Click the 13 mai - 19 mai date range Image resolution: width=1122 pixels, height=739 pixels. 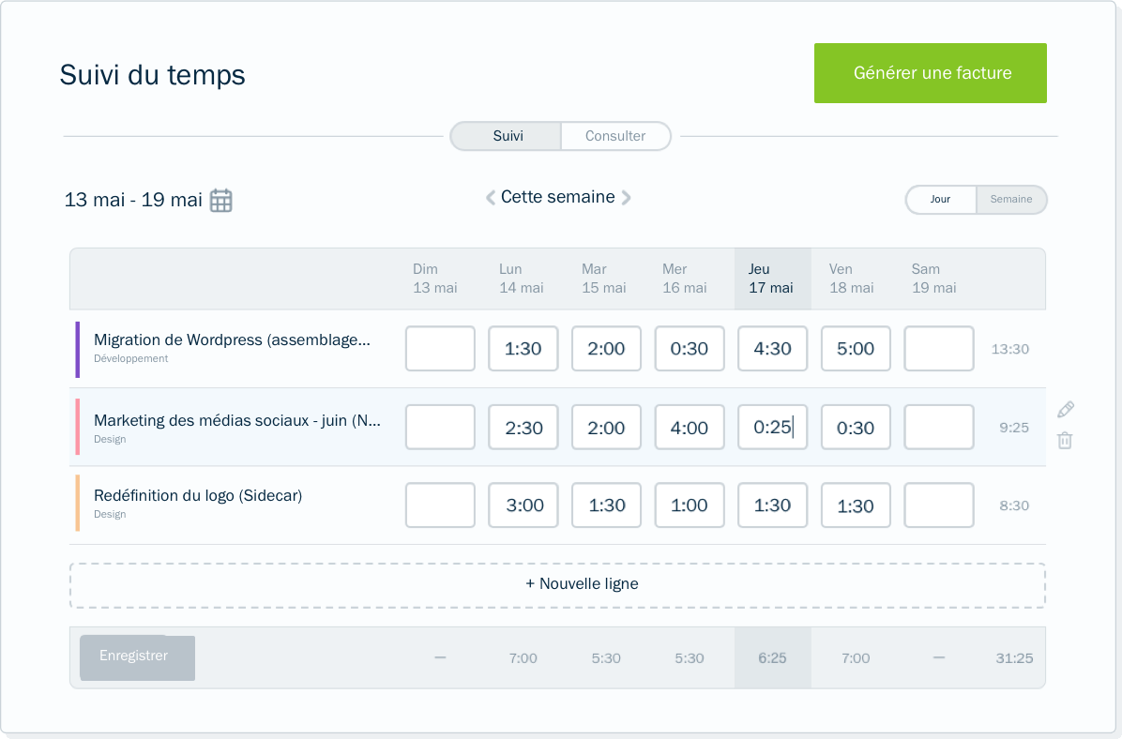133,200
